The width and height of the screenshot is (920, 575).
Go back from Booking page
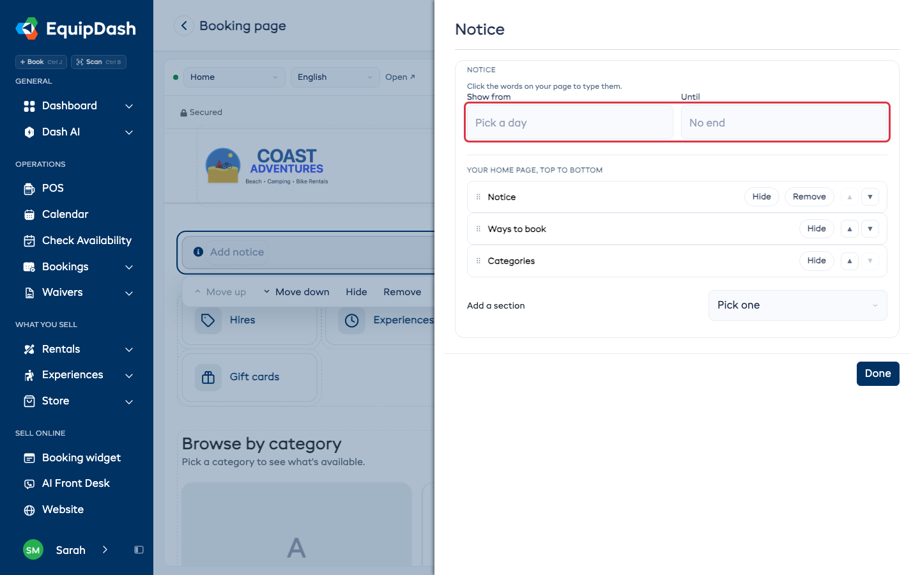pos(184,26)
